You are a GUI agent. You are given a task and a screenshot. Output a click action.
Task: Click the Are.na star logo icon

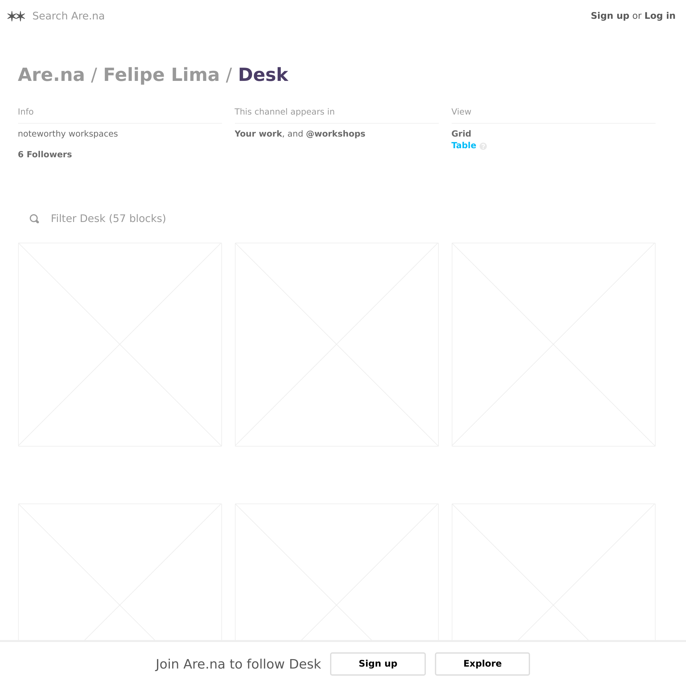(16, 16)
